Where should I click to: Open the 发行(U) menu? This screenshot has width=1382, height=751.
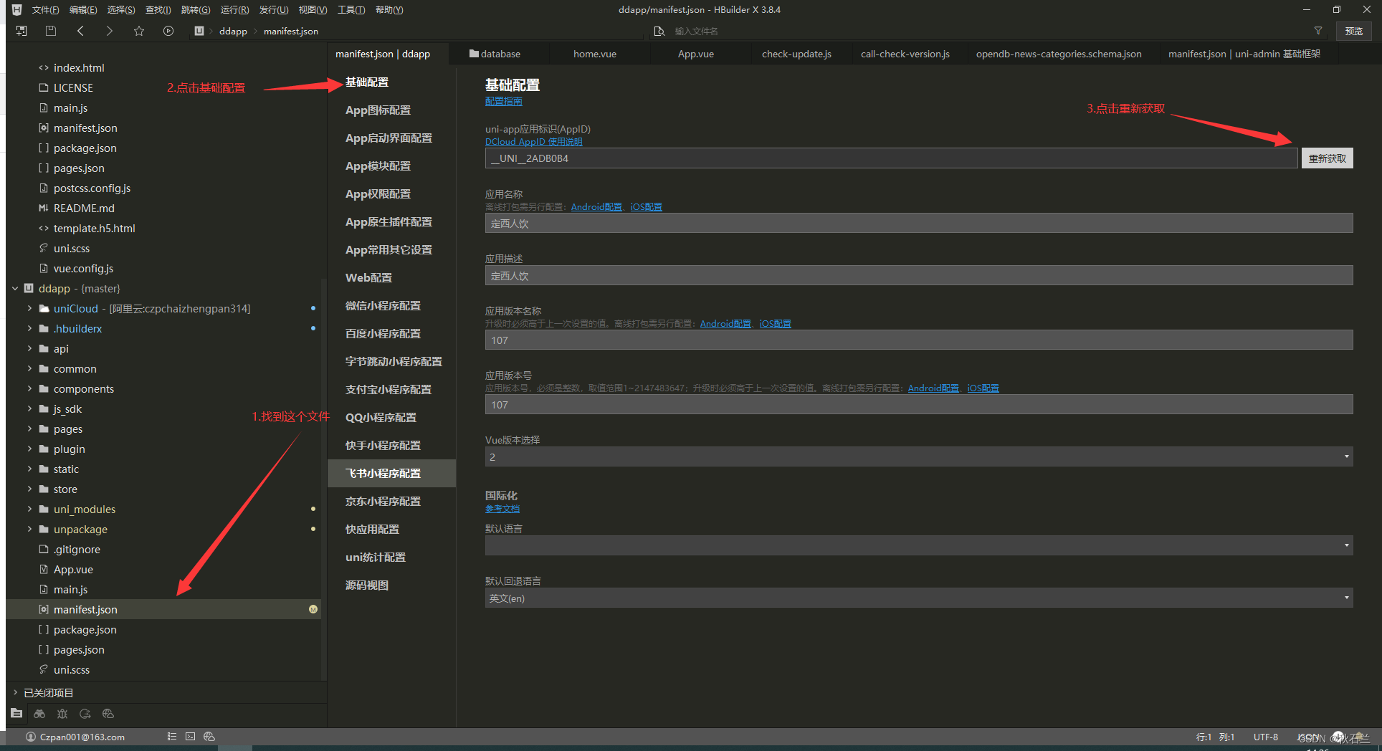pos(273,10)
